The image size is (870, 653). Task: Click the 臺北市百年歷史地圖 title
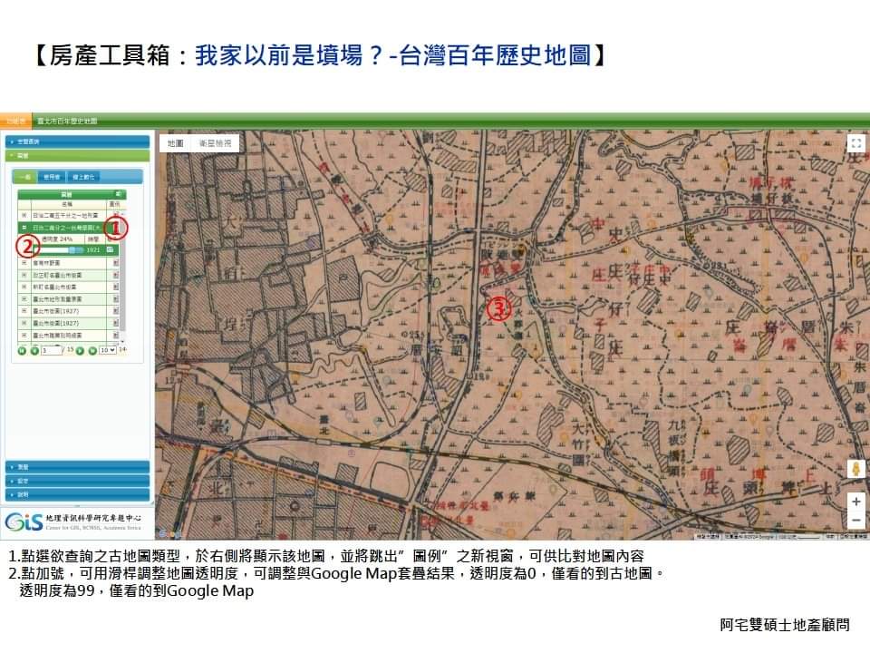pos(67,121)
